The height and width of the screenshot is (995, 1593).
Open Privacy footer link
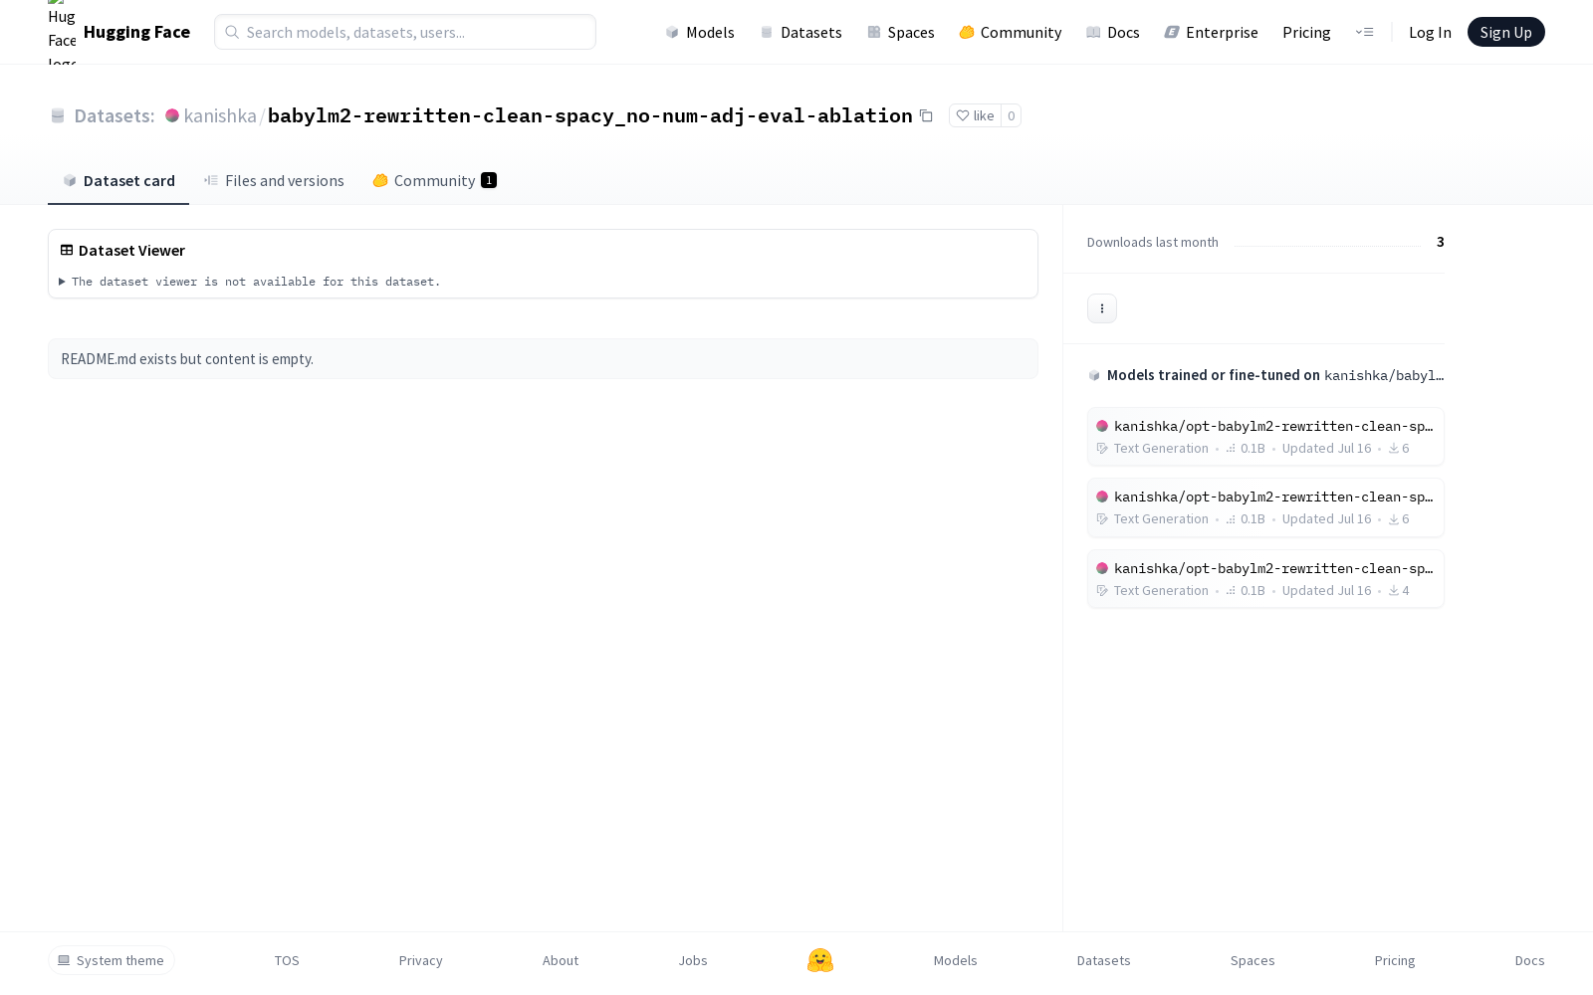(x=421, y=960)
